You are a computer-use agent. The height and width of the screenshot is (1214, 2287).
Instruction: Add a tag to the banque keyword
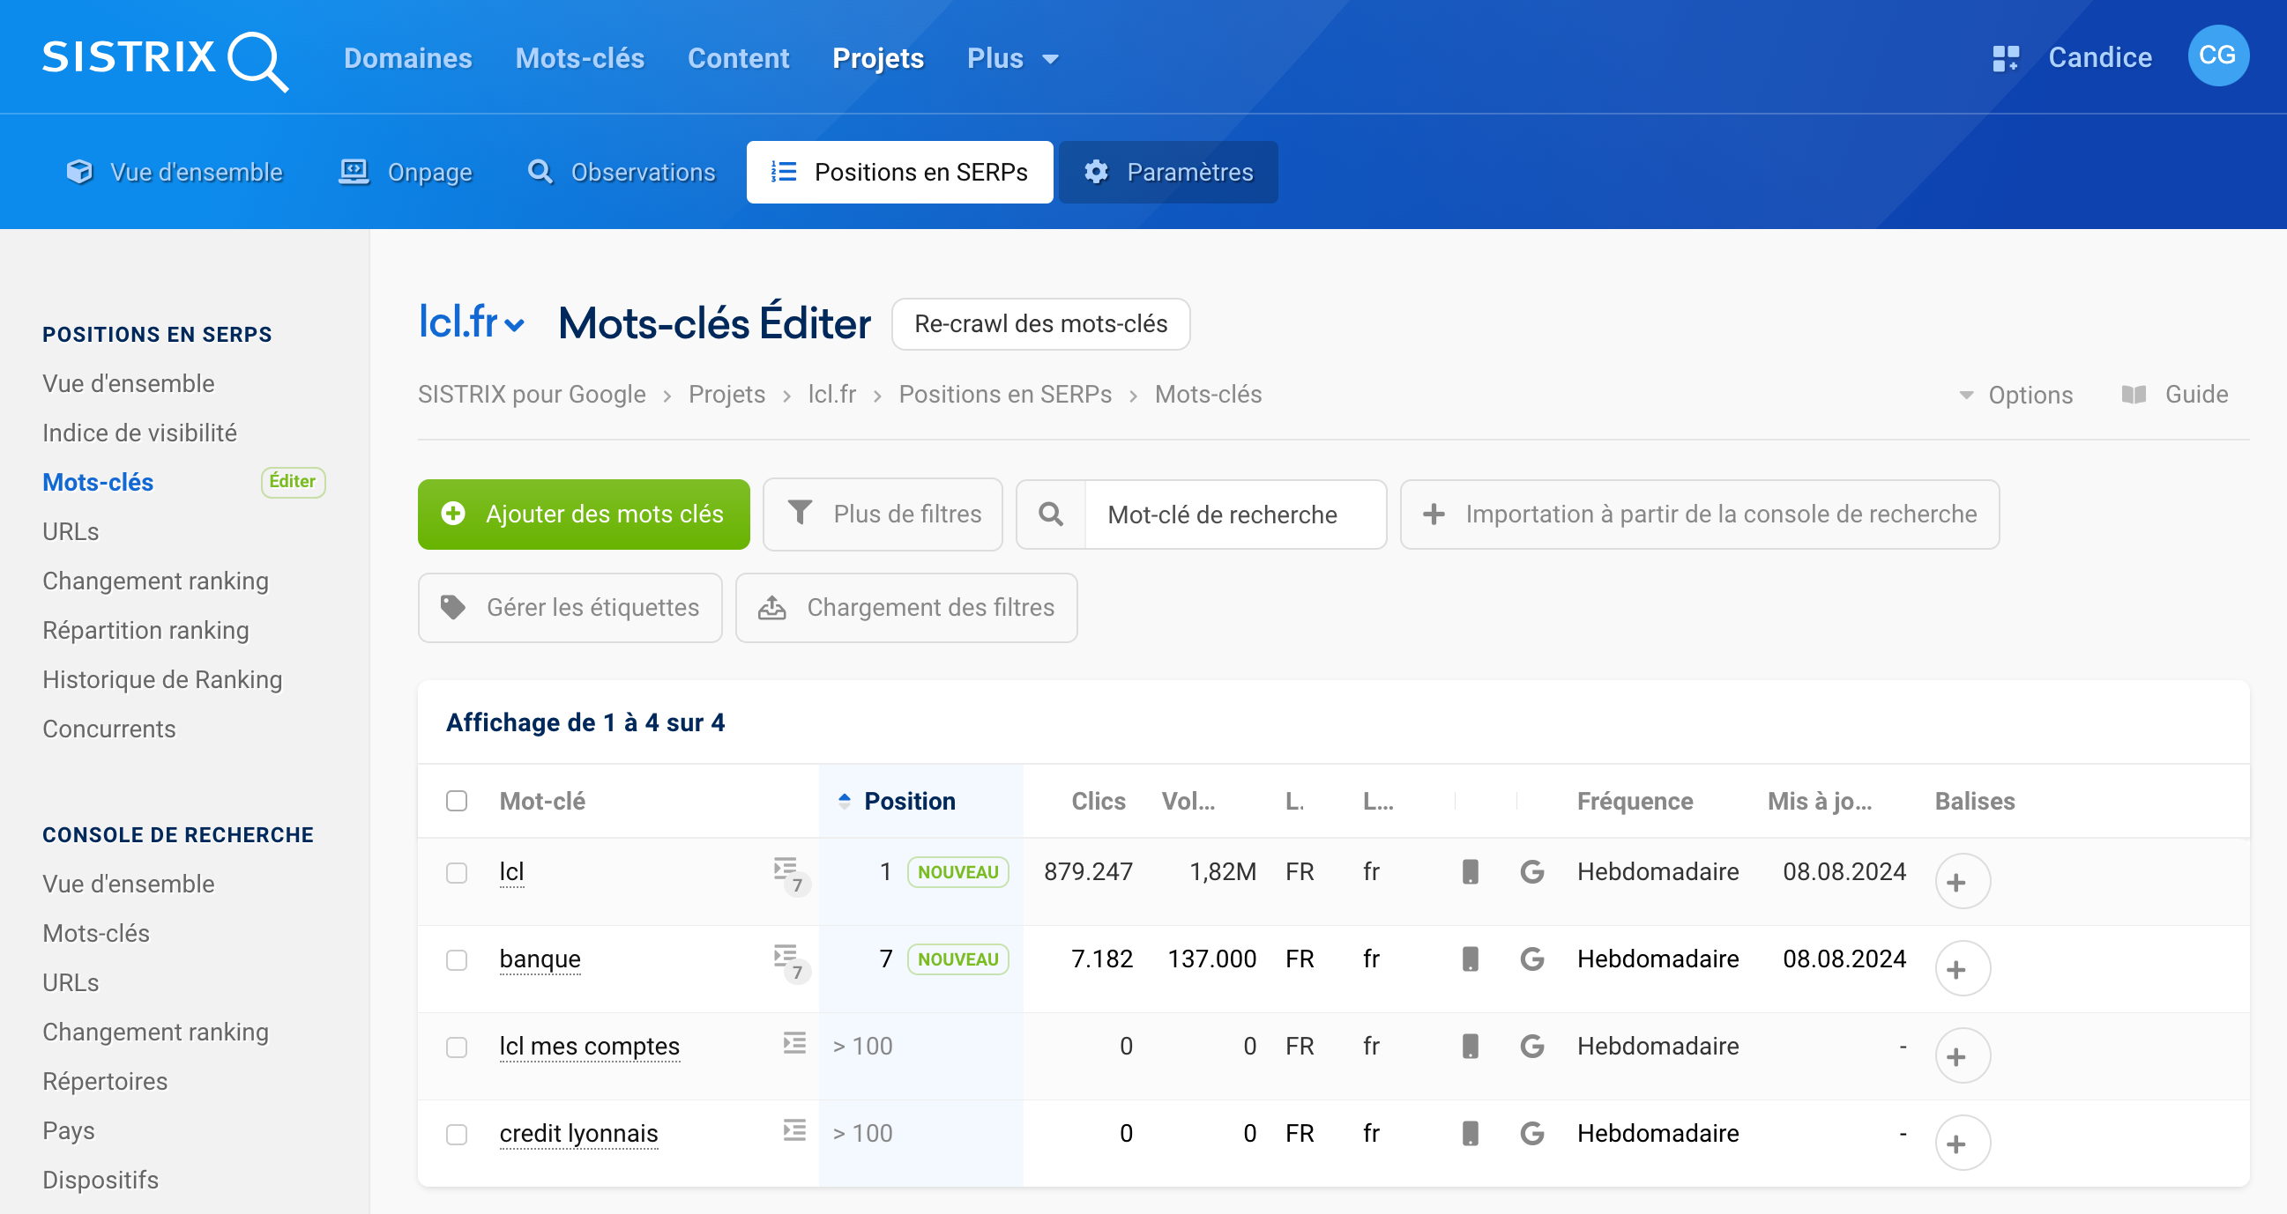[x=1962, y=968]
